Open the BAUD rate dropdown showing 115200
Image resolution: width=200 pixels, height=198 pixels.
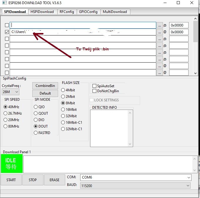[135, 186]
